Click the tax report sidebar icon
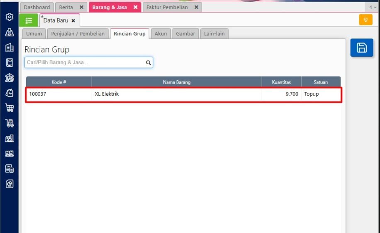The width and height of the screenshot is (380, 233). [9, 168]
